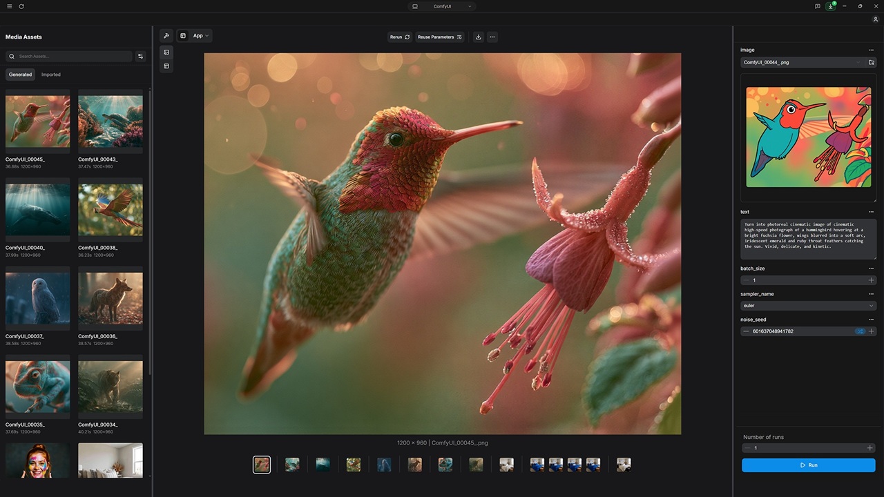Screen dimensions: 884x497
Task: Open the hamburger menu in the title bar
Action: 9,6
